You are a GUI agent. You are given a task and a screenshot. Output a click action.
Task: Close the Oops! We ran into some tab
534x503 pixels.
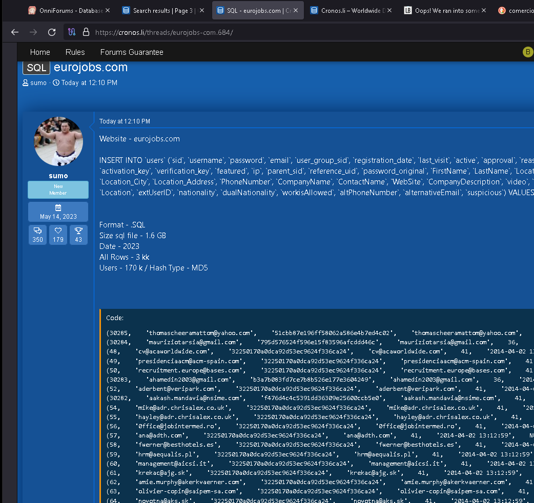click(484, 11)
